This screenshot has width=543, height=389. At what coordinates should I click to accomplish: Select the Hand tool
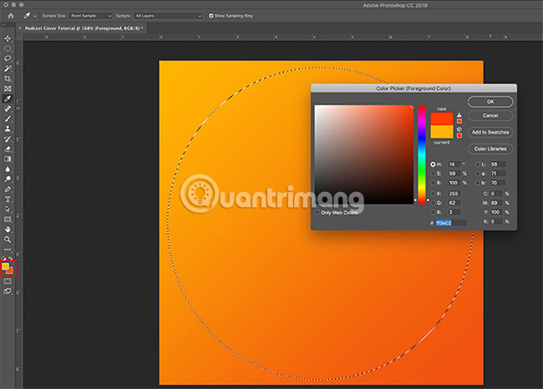point(8,230)
